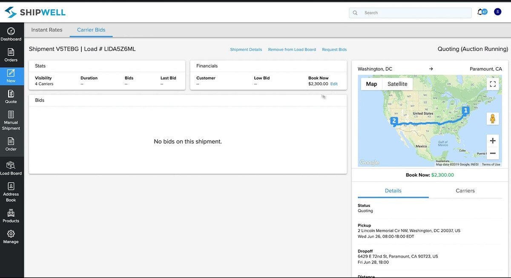The height and width of the screenshot is (278, 511).
Task: Go to Orders in the sidebar
Action: tap(11, 55)
